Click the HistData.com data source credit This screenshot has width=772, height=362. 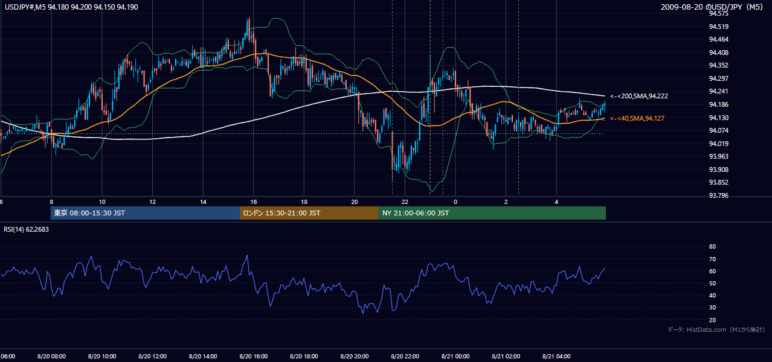pos(716,329)
